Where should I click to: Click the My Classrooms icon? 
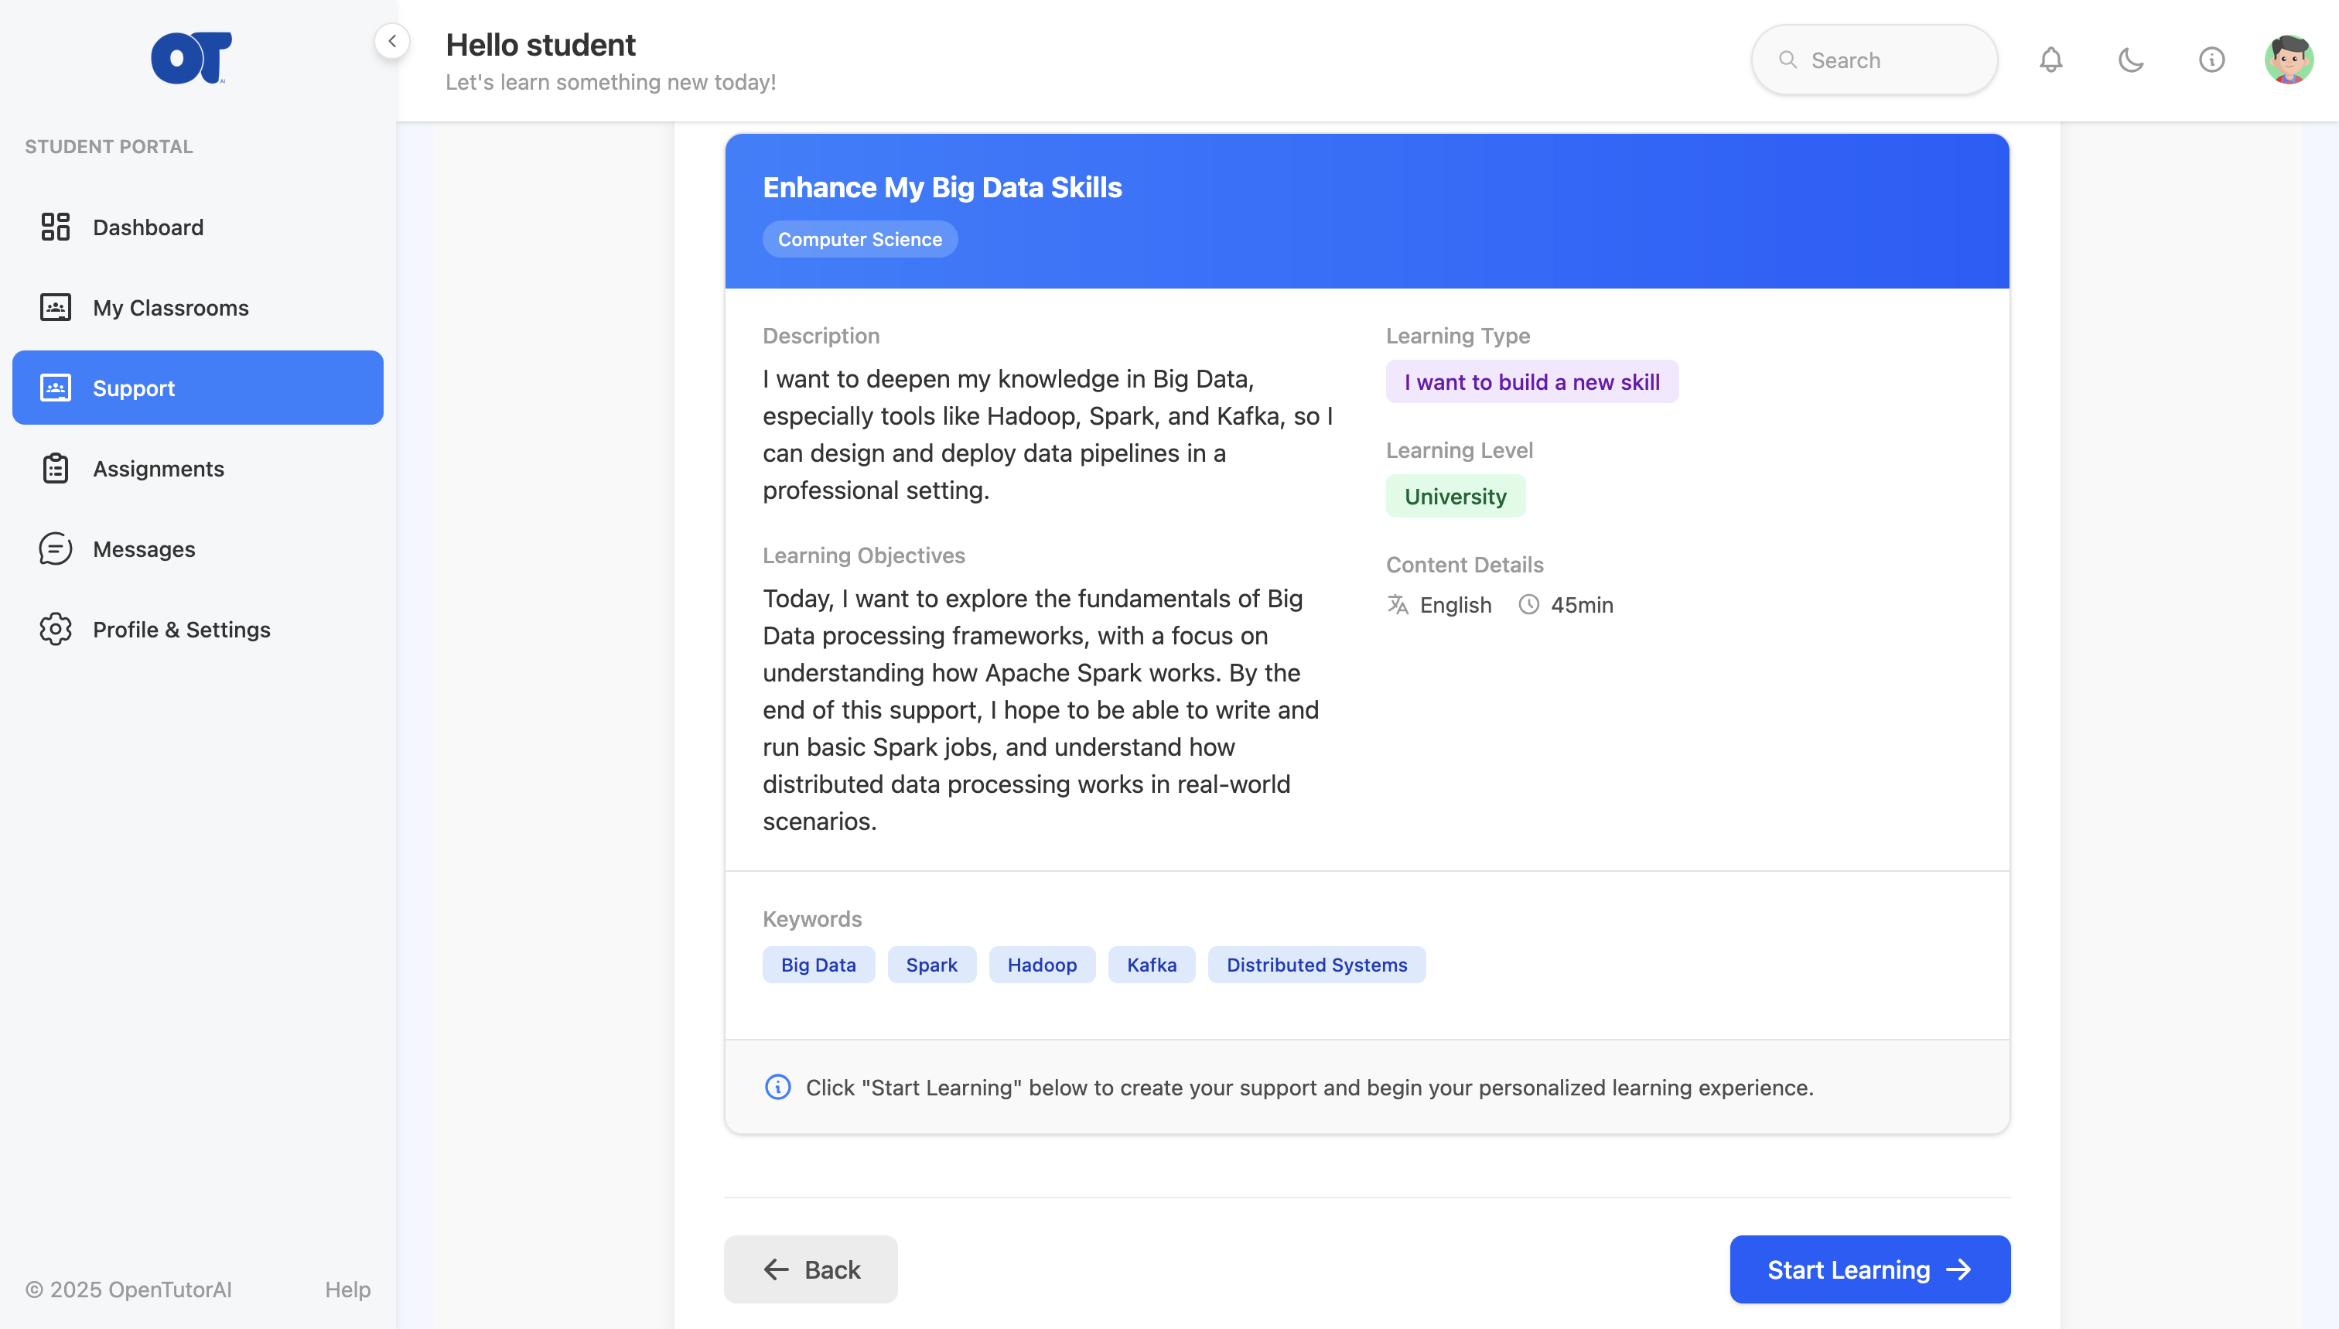pos(55,308)
